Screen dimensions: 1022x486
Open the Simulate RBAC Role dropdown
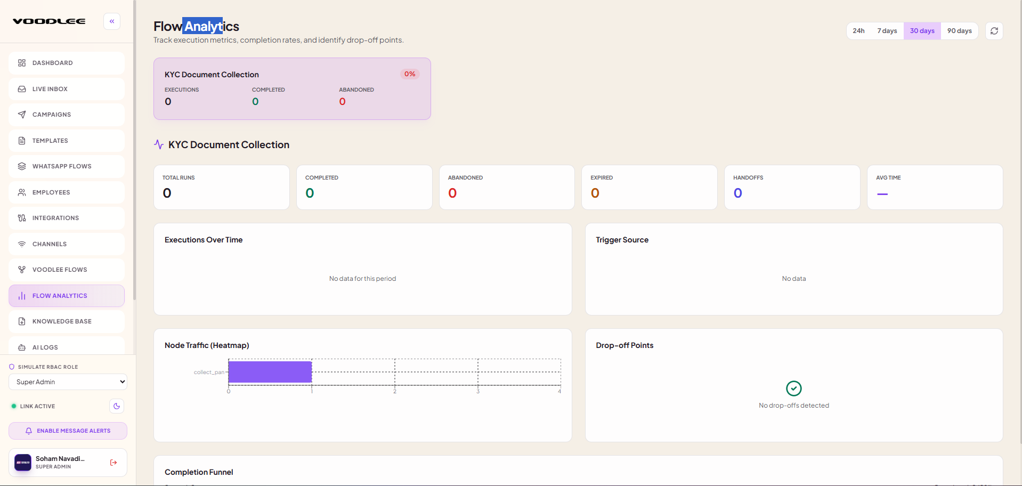coord(68,382)
